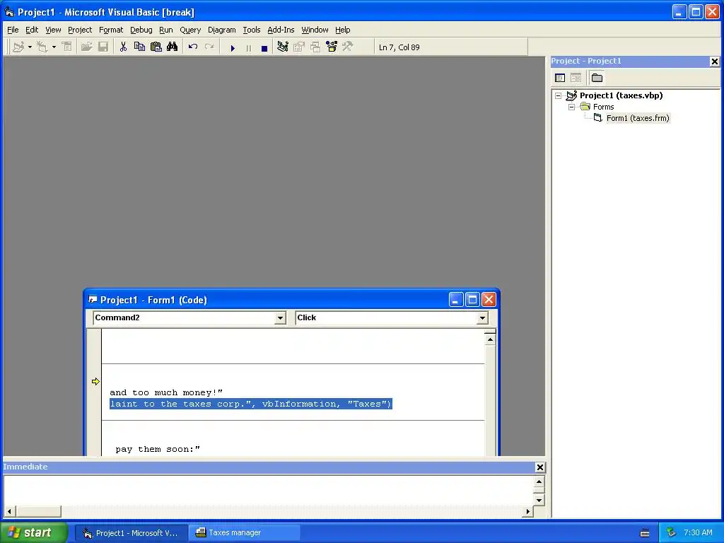Select Project1 (taxes.vbp) root item
The width and height of the screenshot is (724, 543).
tap(621, 95)
